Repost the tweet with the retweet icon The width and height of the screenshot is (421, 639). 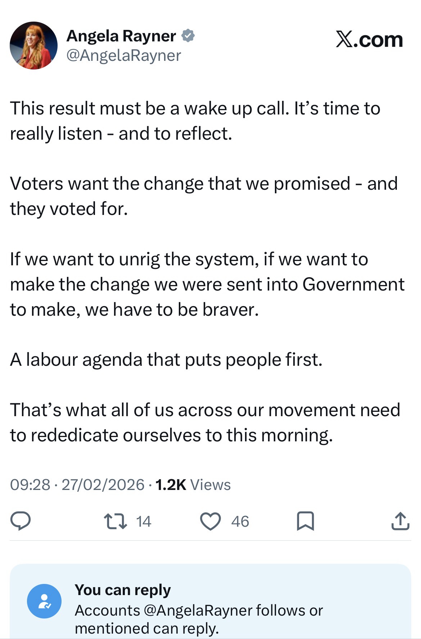pos(115,521)
